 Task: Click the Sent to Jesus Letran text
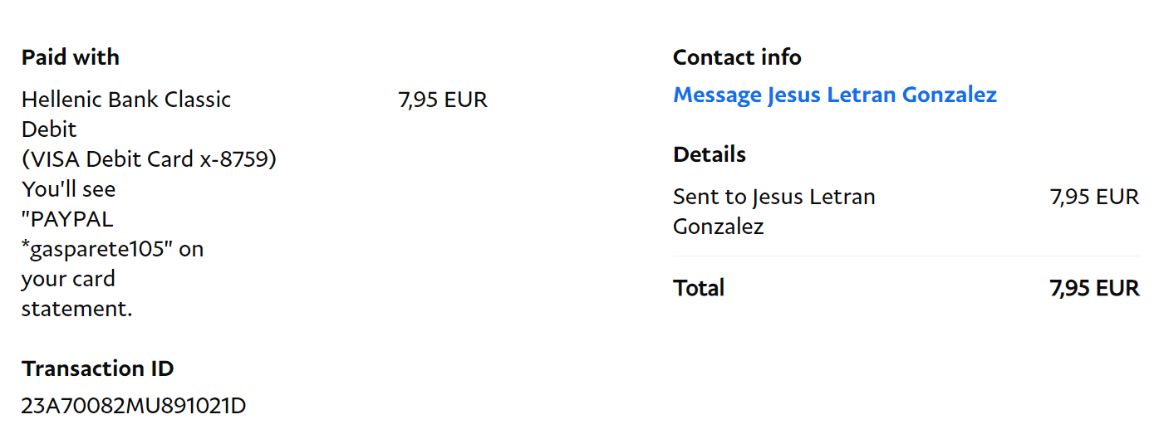pyautogui.click(x=773, y=198)
